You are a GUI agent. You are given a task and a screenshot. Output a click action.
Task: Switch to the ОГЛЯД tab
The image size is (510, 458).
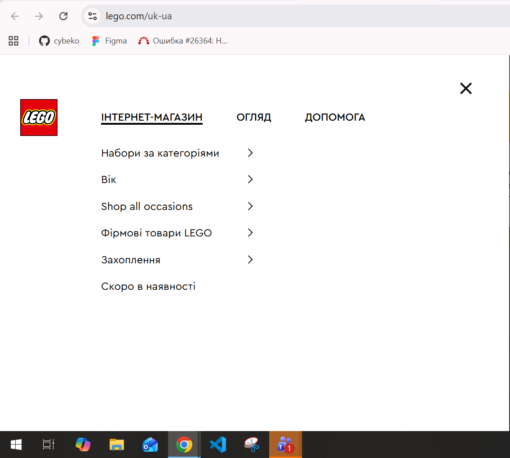[x=254, y=117]
